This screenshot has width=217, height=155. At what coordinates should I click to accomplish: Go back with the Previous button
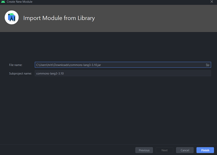click(x=144, y=150)
